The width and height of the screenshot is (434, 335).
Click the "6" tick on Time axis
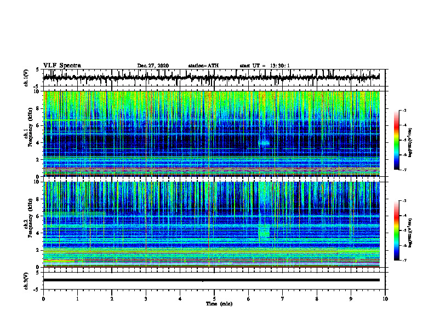click(249, 299)
